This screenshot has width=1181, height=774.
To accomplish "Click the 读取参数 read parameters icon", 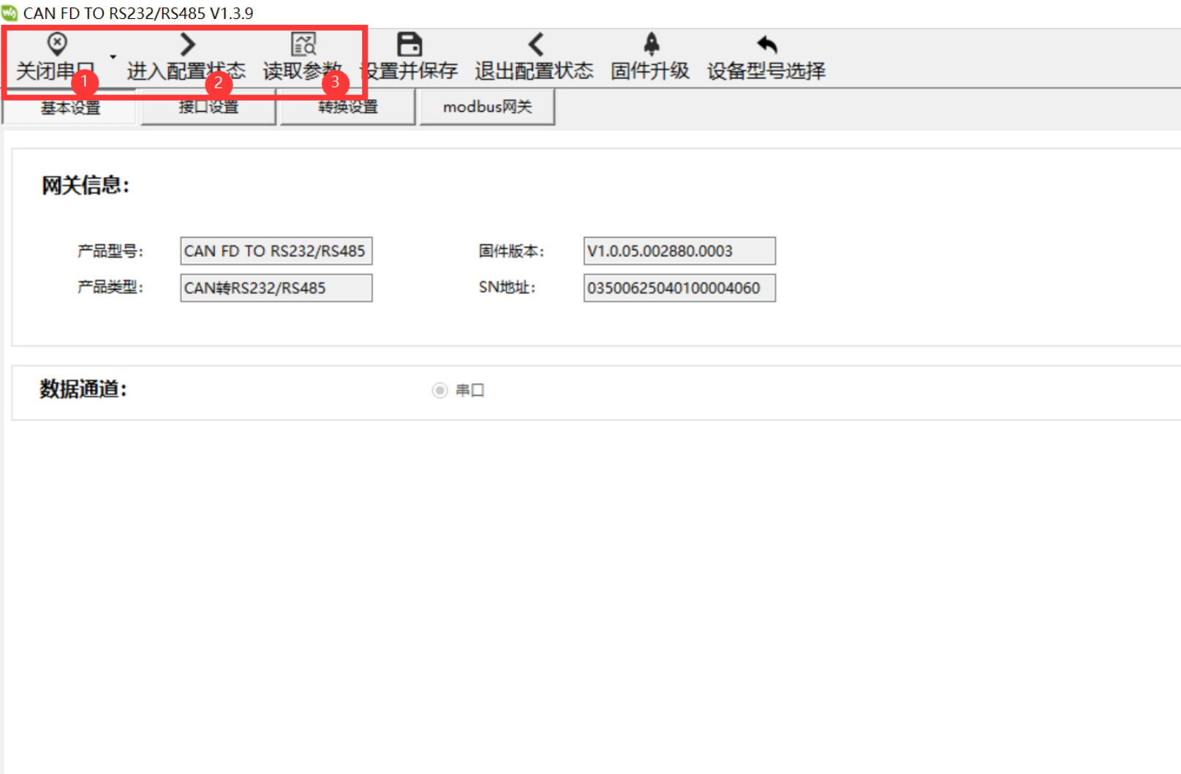I will [303, 45].
